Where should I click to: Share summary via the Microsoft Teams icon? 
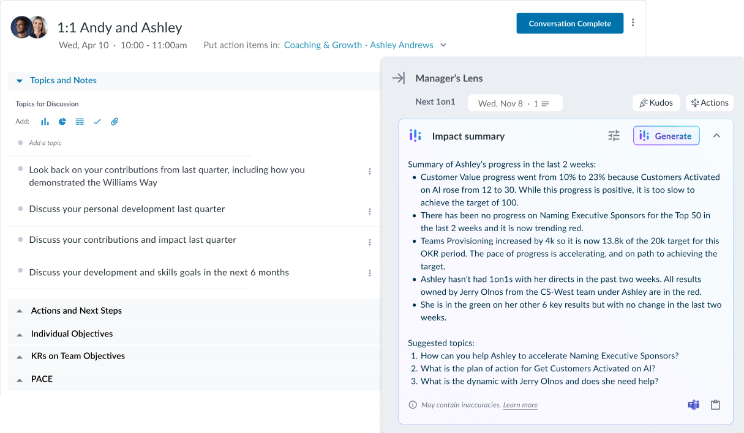pos(693,405)
